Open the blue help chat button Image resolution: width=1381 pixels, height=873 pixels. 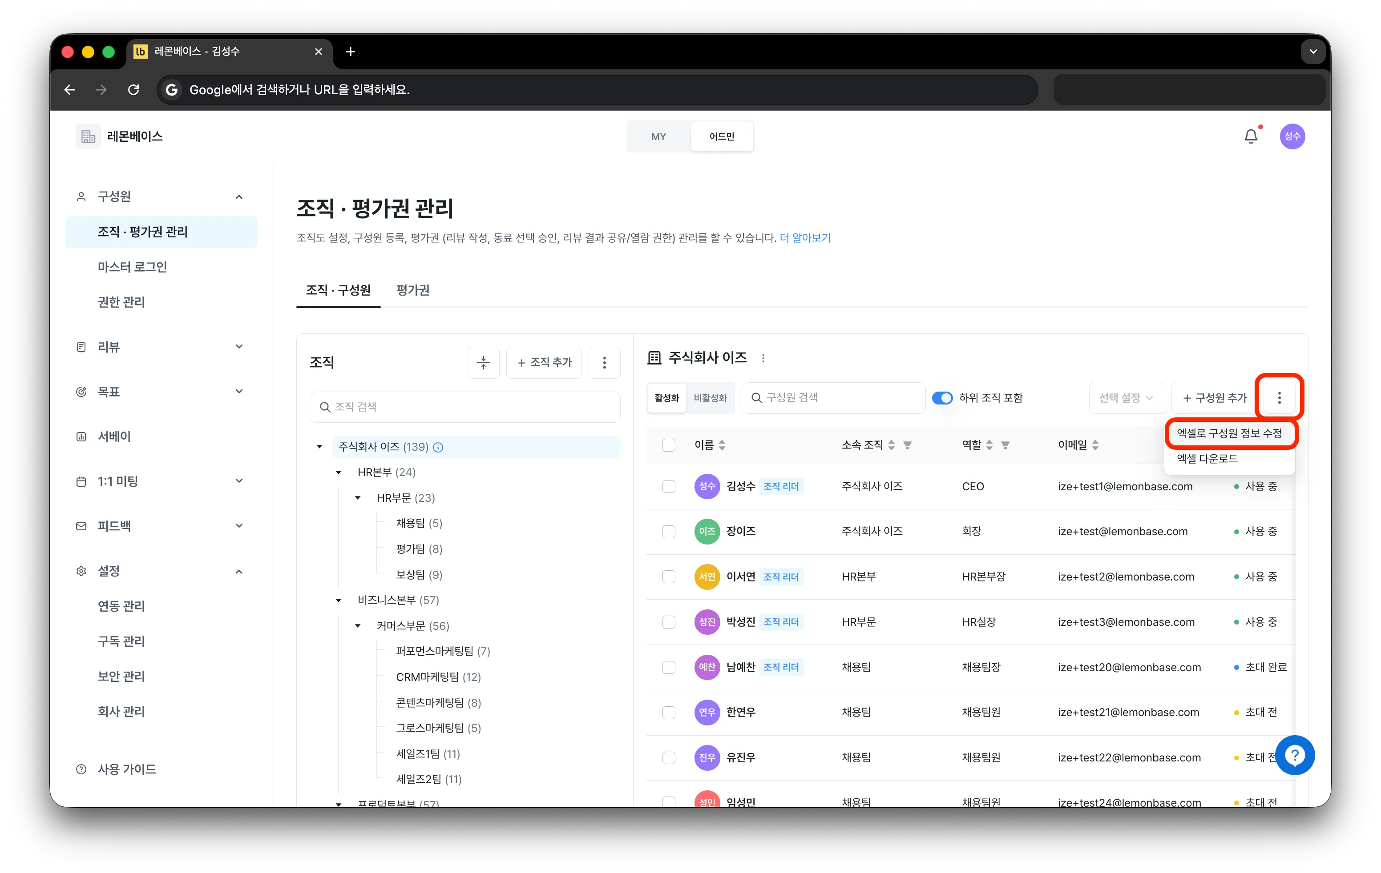(x=1295, y=755)
